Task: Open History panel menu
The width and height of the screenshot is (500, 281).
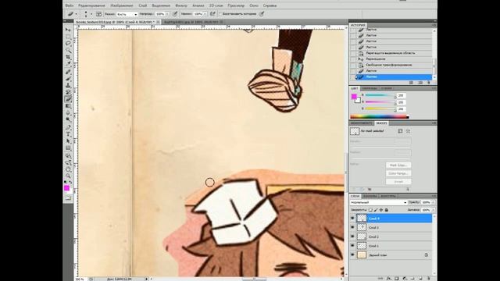Action: [434, 25]
